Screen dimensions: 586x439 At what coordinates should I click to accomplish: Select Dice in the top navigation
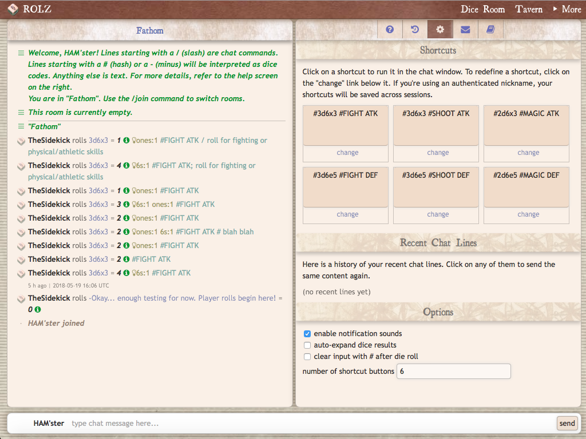tap(471, 9)
